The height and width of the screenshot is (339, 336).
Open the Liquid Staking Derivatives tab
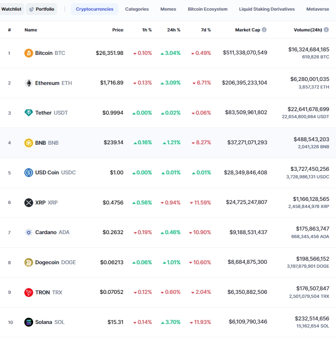pos(267,9)
